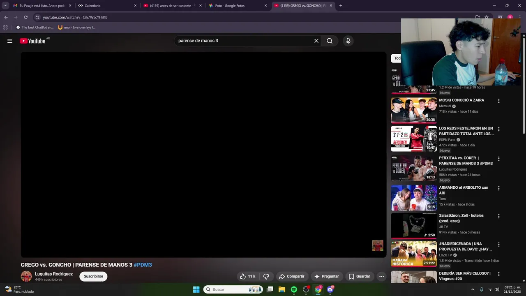Open options for #NADIEDICENADA video

(x=499, y=245)
